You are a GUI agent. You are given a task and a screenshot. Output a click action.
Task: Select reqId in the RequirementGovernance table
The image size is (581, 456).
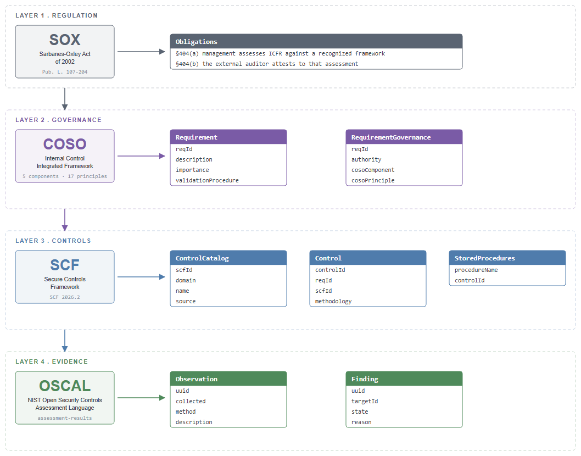click(404, 149)
